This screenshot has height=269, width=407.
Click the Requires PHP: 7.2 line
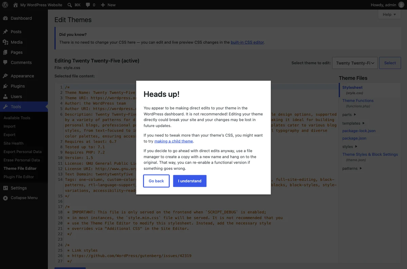[85, 152]
